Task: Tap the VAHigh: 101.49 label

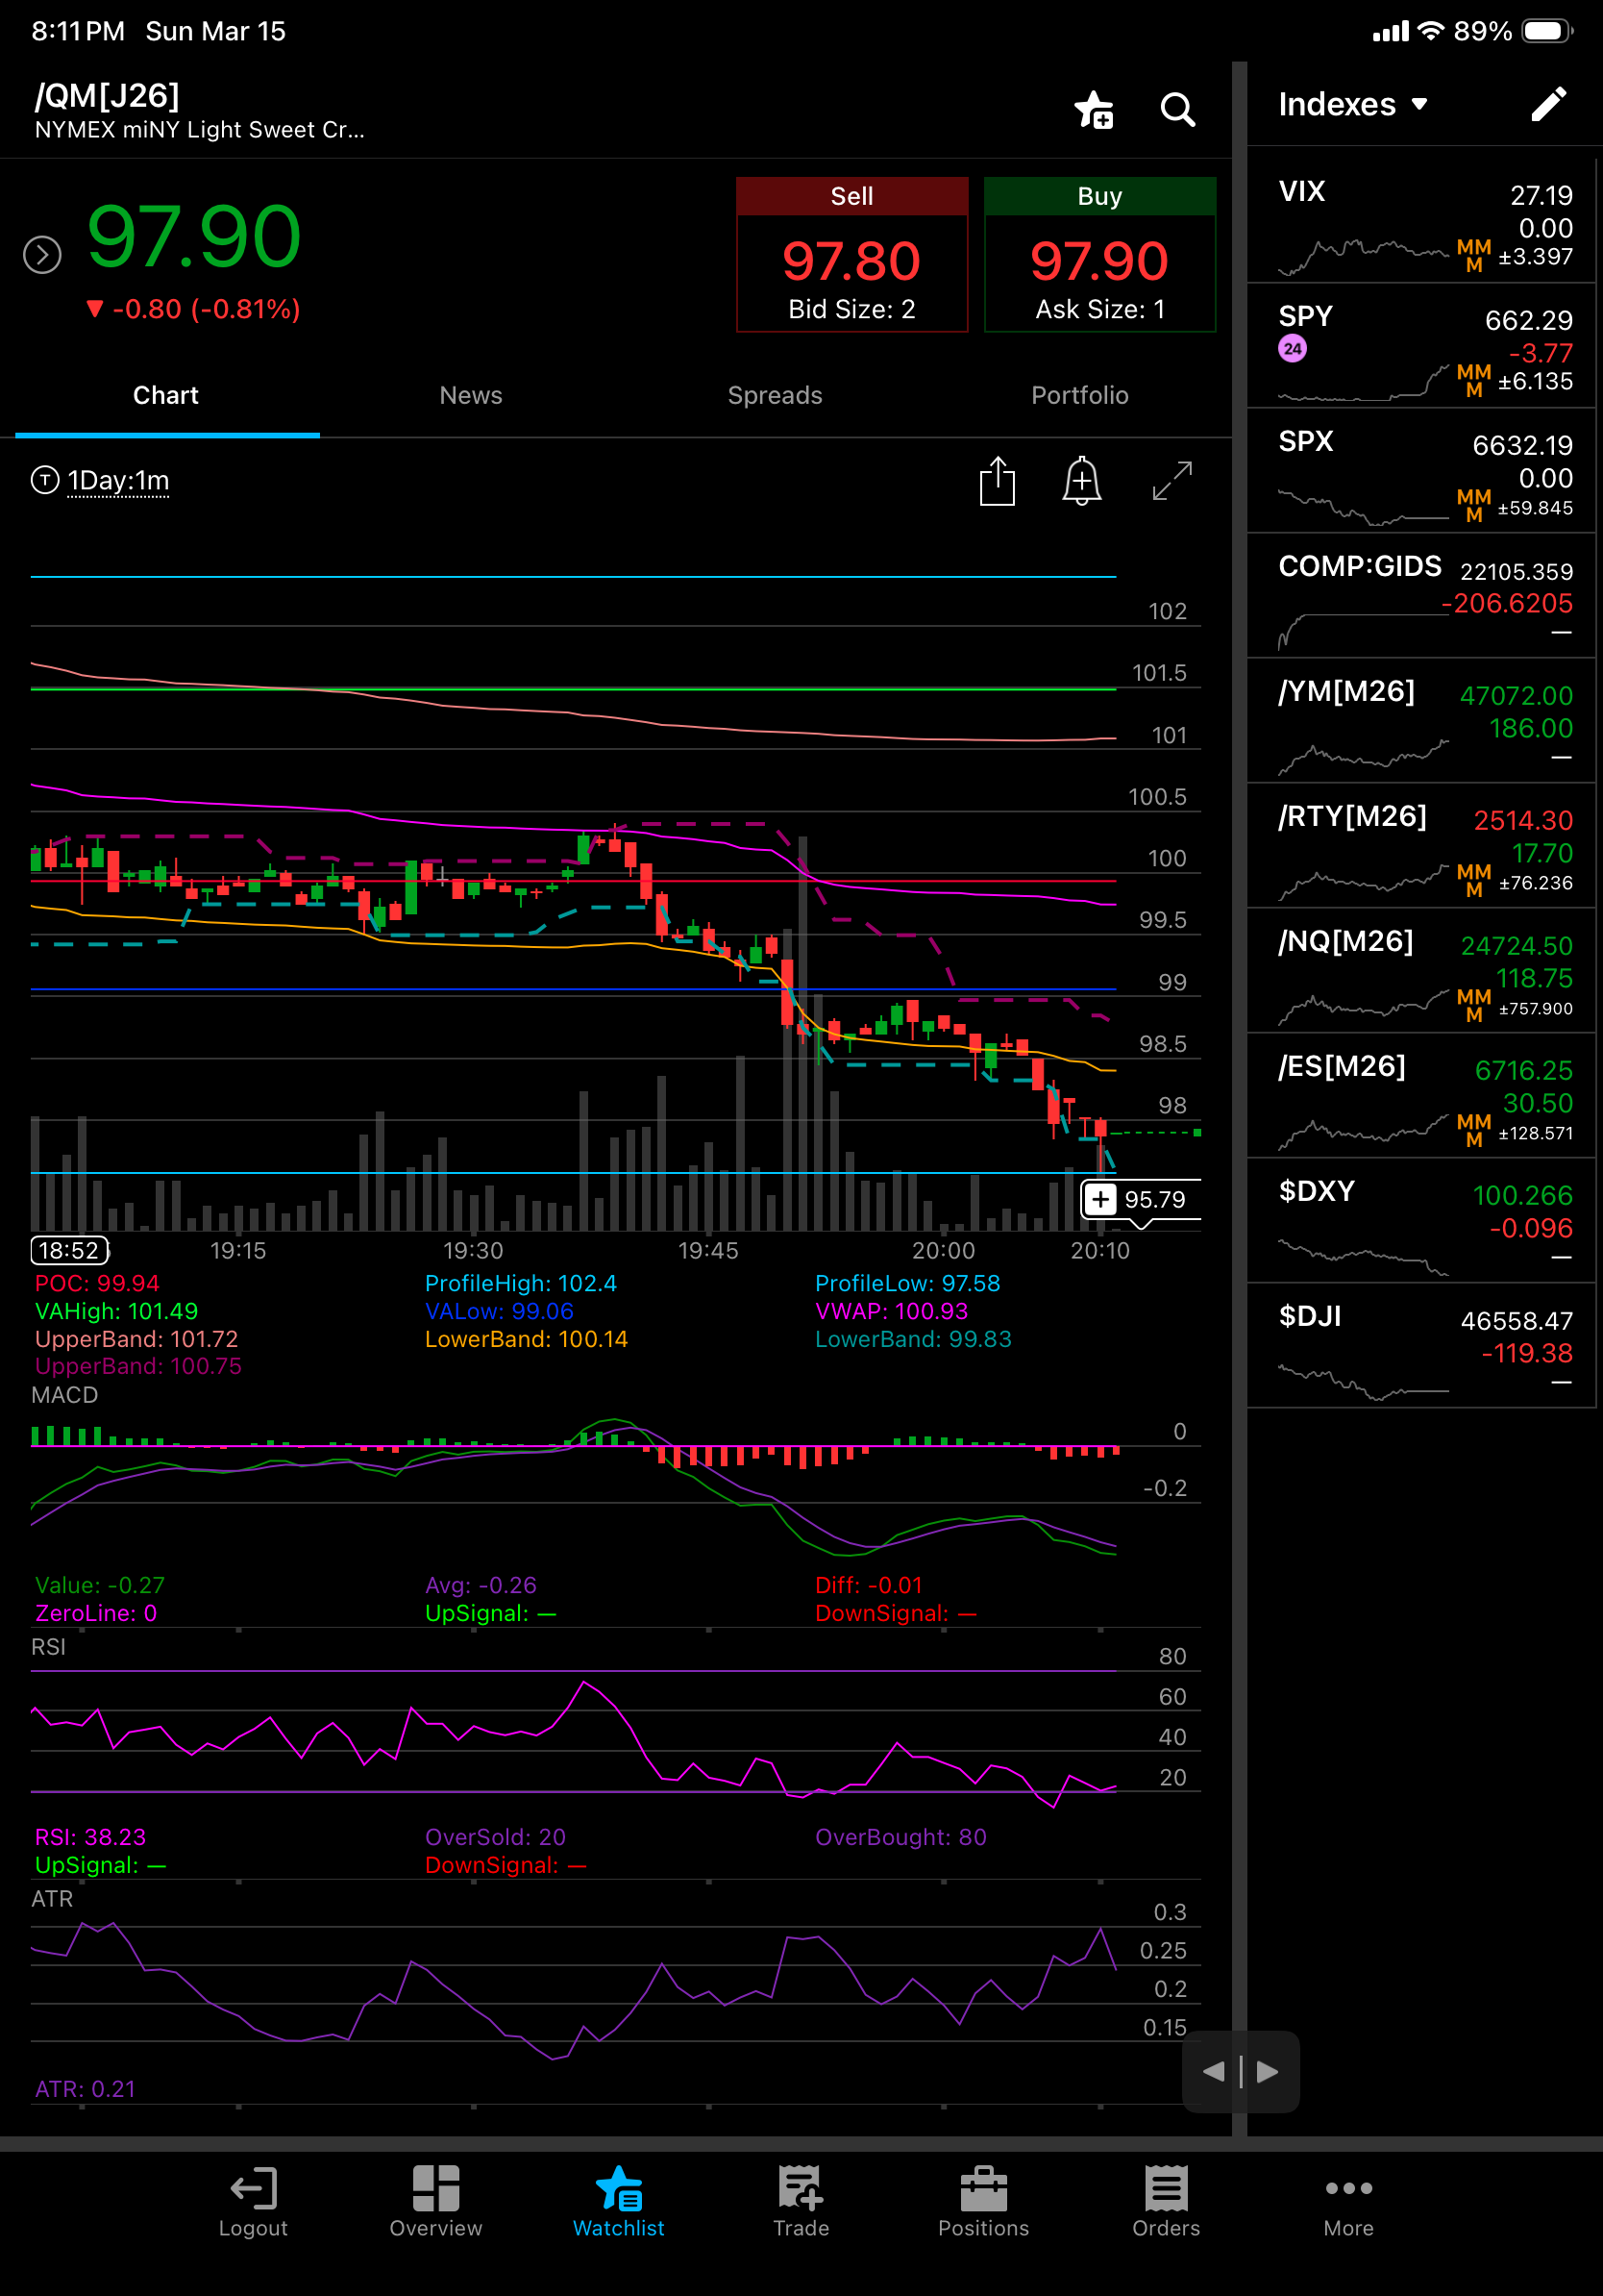Action: click(116, 1311)
